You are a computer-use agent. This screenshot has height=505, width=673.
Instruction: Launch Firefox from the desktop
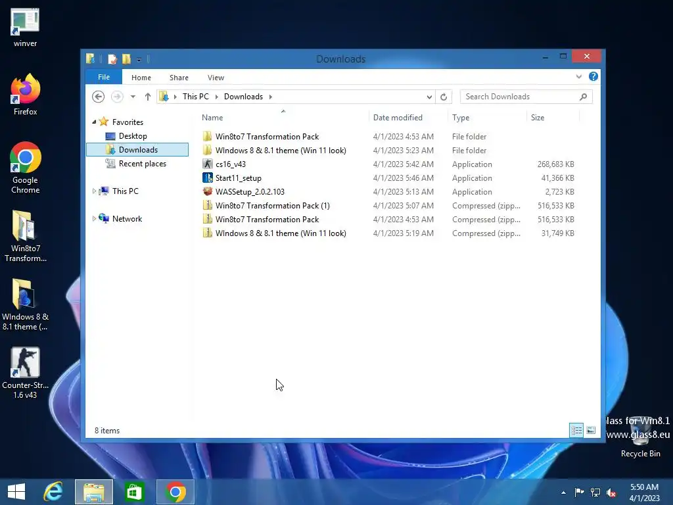pos(25,95)
